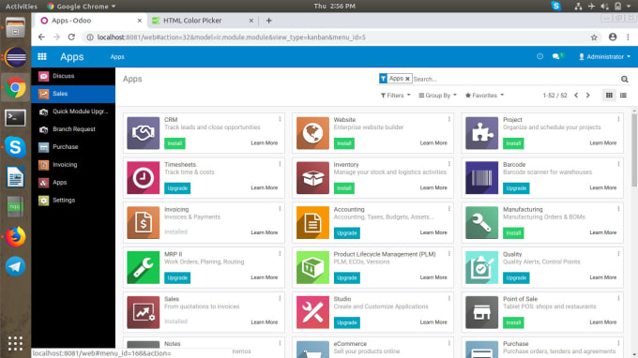This screenshot has height=358, width=638.
Task: Click the Website globe app icon
Action: tap(312, 133)
